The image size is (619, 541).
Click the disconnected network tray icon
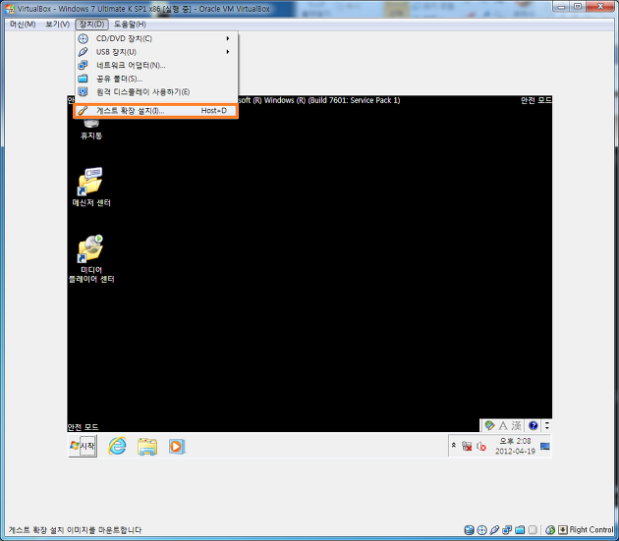click(467, 447)
